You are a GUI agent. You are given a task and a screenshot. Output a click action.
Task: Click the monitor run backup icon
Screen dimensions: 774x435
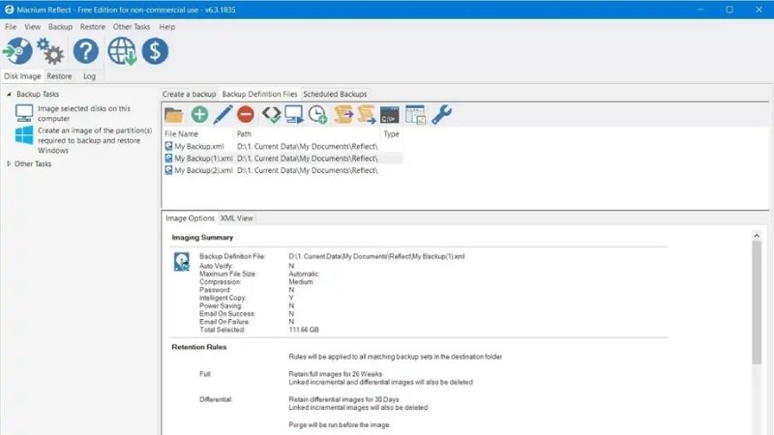[x=294, y=114]
